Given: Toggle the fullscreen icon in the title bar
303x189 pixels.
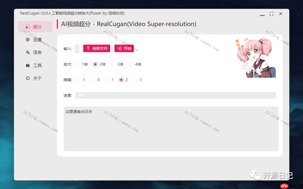Looking at the screenshot, I should (x=272, y=14).
